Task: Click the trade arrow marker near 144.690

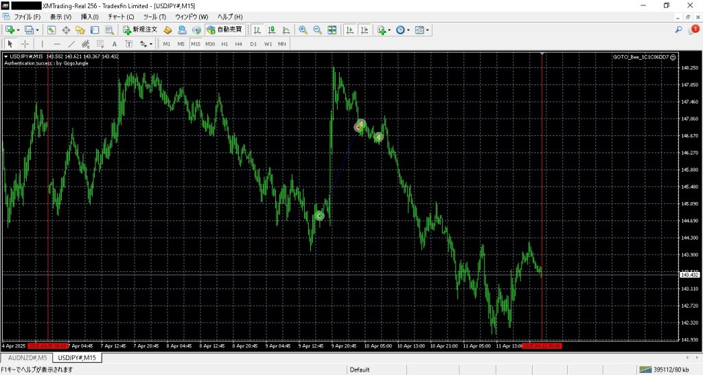Action: click(319, 216)
